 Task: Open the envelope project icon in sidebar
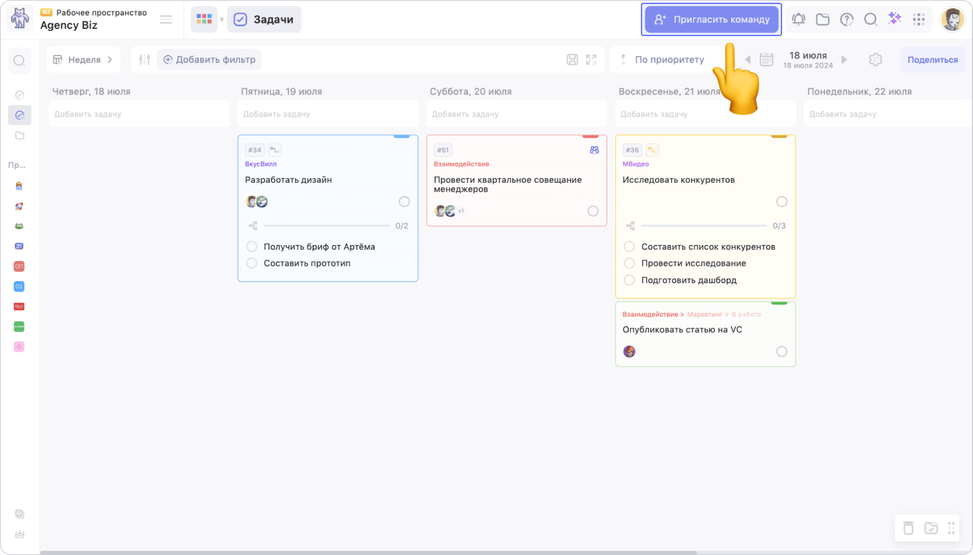19,246
